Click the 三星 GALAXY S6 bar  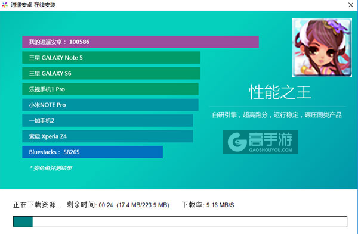coord(111,73)
